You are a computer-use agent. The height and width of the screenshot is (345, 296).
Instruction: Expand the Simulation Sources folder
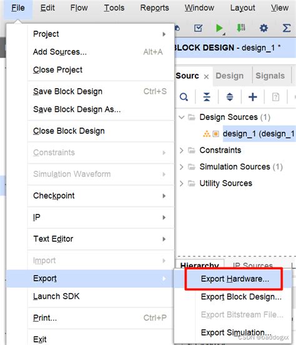(x=182, y=167)
